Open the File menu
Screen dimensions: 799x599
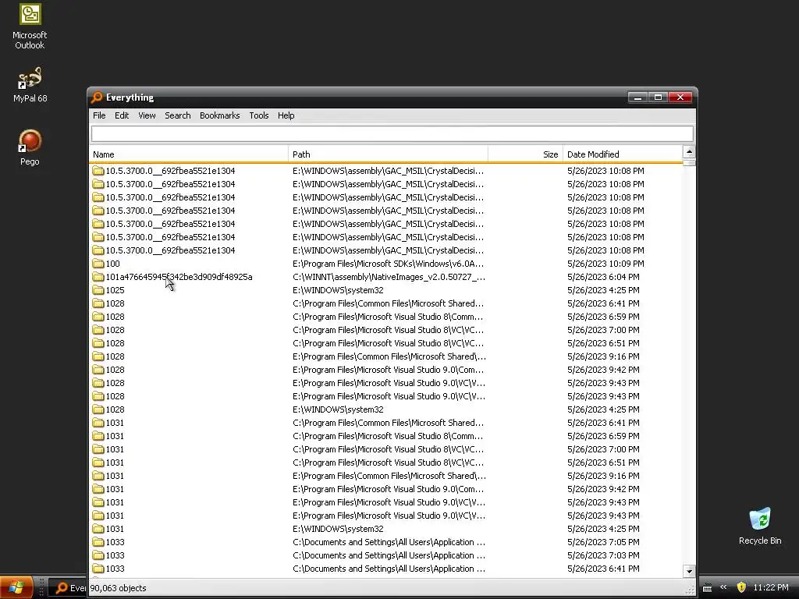pyautogui.click(x=99, y=115)
